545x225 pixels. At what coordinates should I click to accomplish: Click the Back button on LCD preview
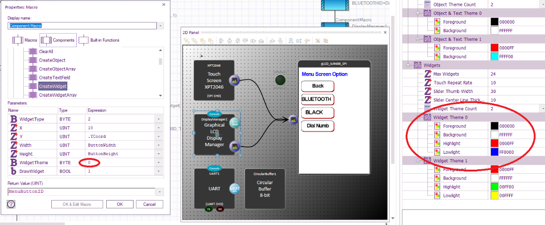click(318, 86)
